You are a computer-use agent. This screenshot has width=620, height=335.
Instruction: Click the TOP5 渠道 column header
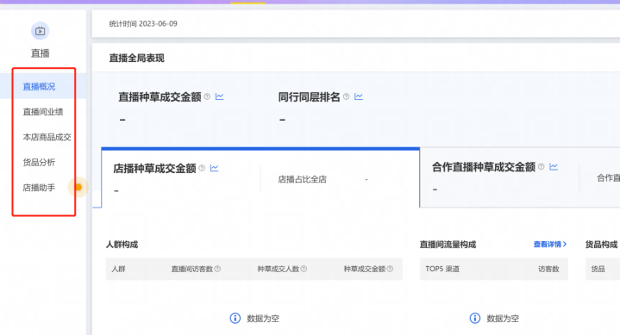click(x=442, y=269)
